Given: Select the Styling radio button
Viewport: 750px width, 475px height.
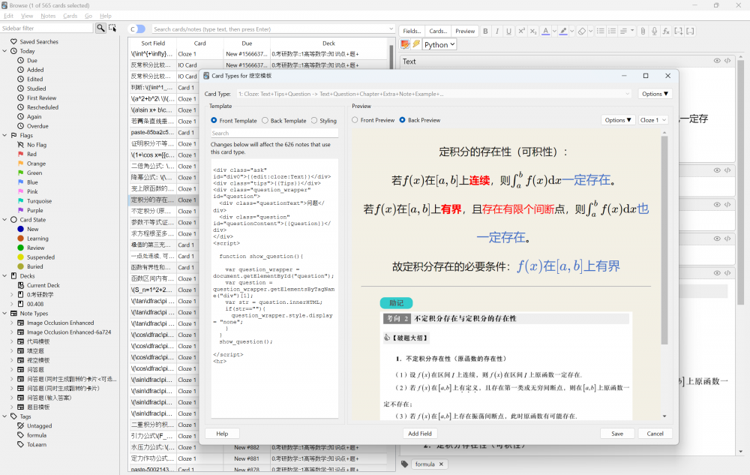Looking at the screenshot, I should (x=314, y=121).
